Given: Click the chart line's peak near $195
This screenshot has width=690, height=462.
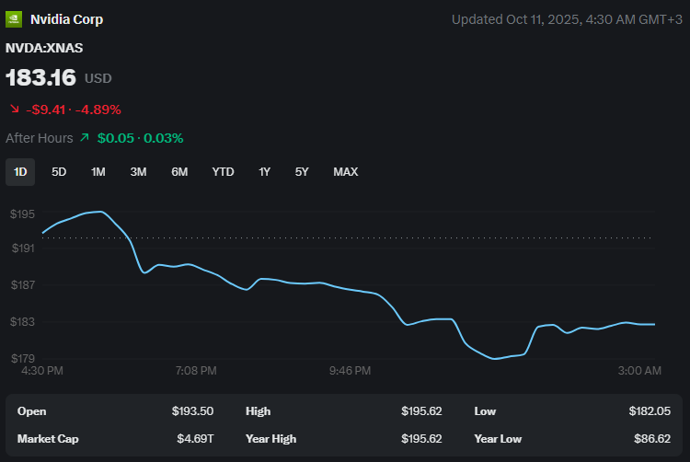Looking at the screenshot, I should [x=101, y=212].
